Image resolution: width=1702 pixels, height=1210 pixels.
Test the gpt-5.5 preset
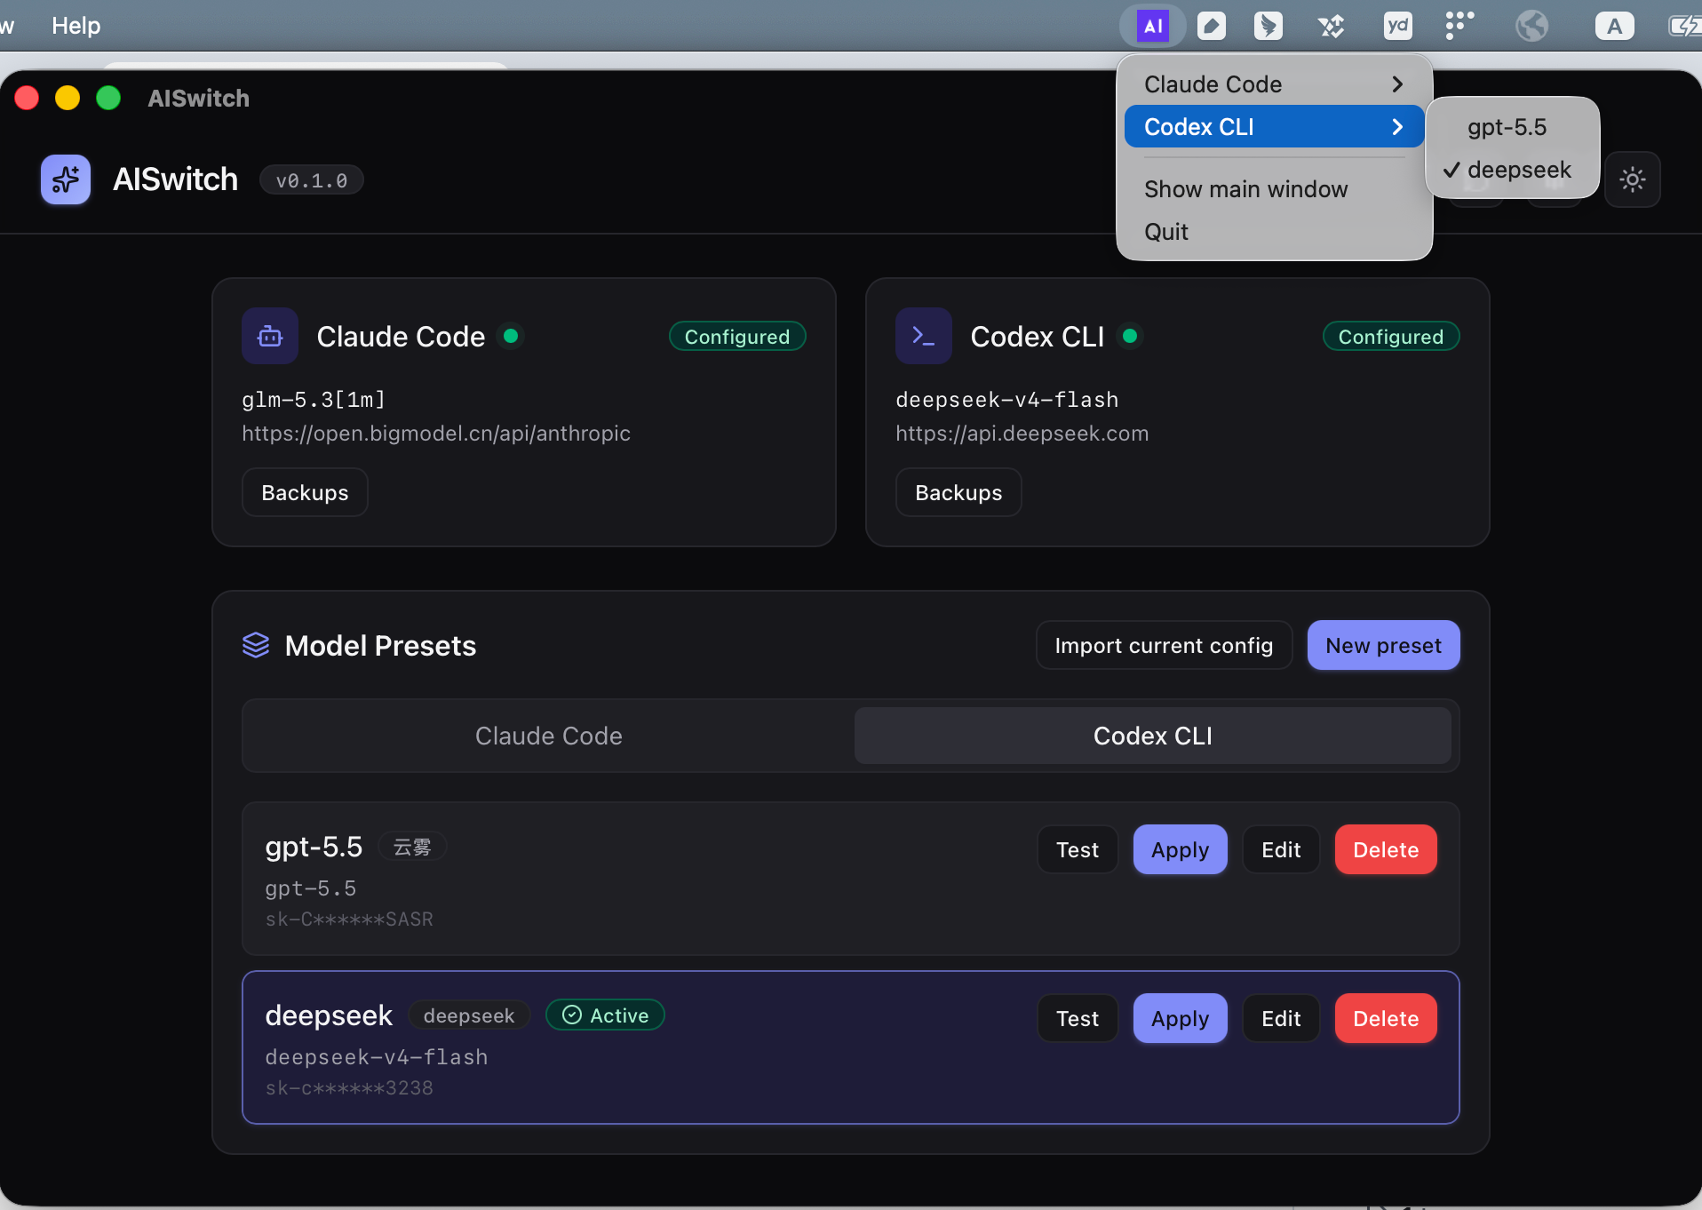point(1078,849)
